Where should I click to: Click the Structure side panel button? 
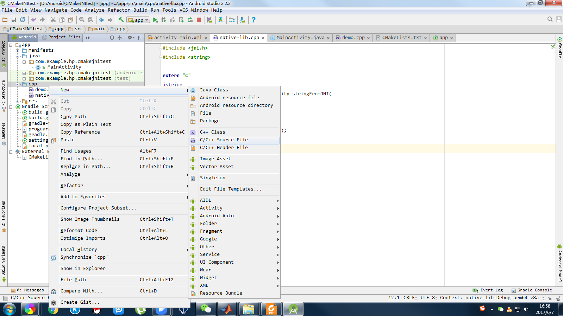click(4, 96)
